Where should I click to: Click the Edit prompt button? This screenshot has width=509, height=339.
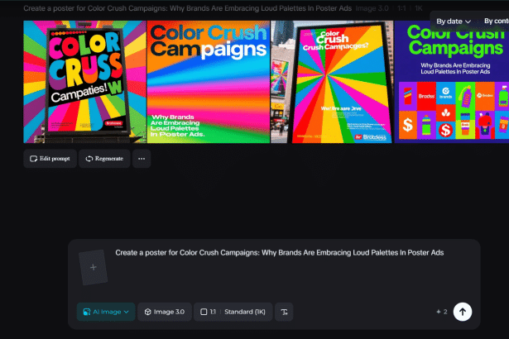[50, 159]
